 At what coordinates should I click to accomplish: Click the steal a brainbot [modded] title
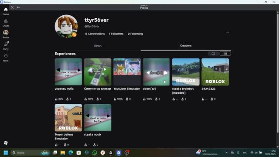point(183,91)
